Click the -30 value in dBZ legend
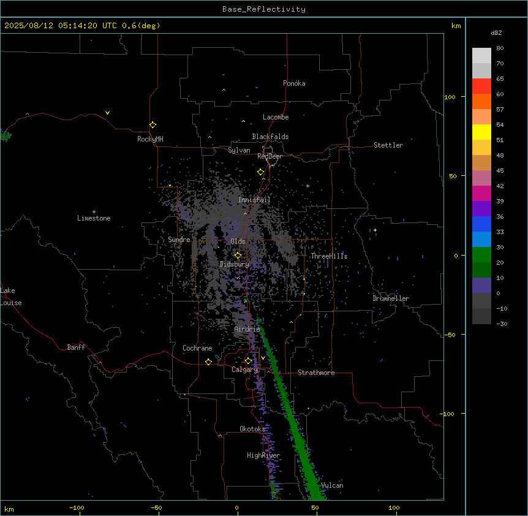Screen dimensions: 528x516 [x=502, y=324]
